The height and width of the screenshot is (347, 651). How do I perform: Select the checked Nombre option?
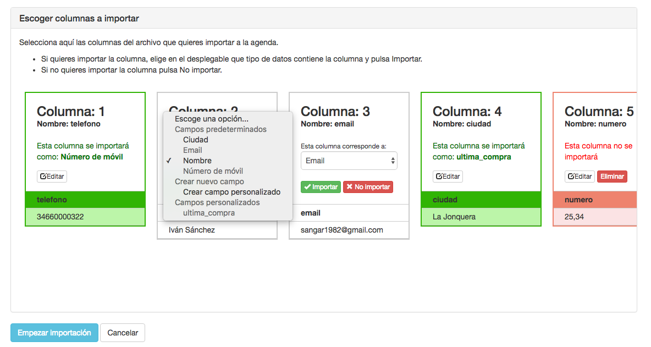point(197,161)
